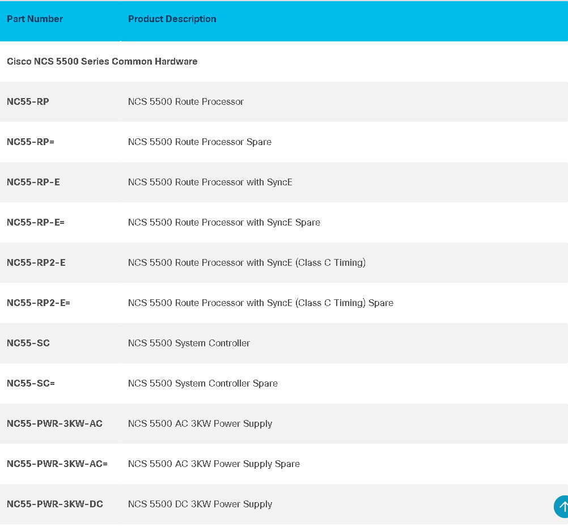Select part number NC55-SC=
The image size is (568, 526).
(x=31, y=383)
